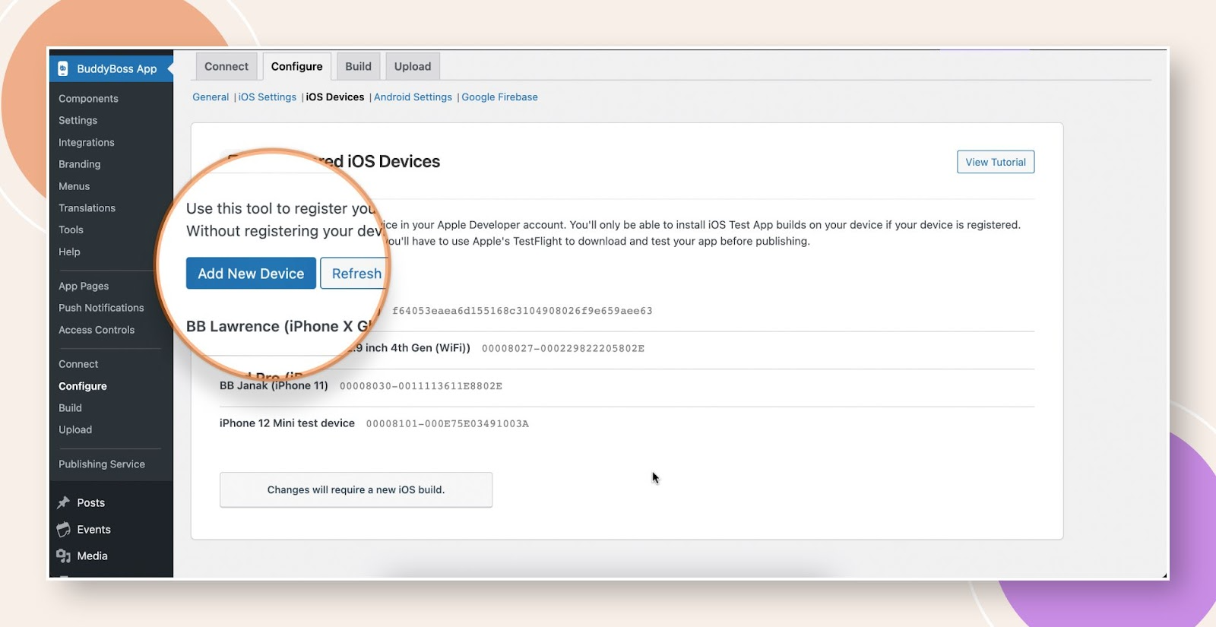Open App Pages in the sidebar
This screenshot has width=1216, height=627.
point(84,286)
